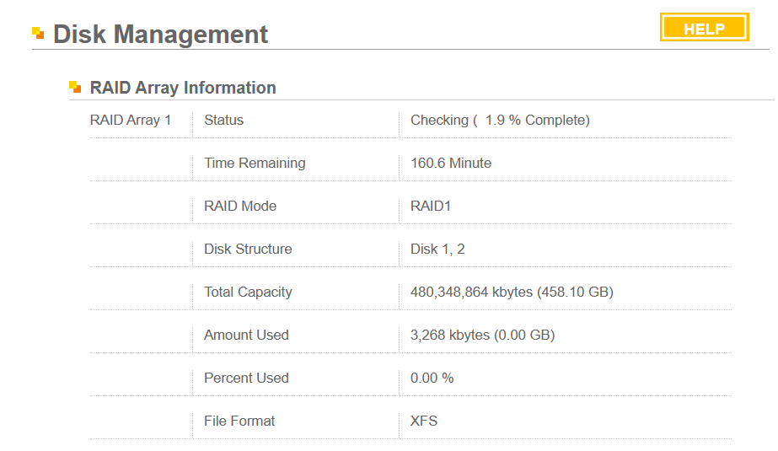Select the XFS file format value

tap(424, 421)
